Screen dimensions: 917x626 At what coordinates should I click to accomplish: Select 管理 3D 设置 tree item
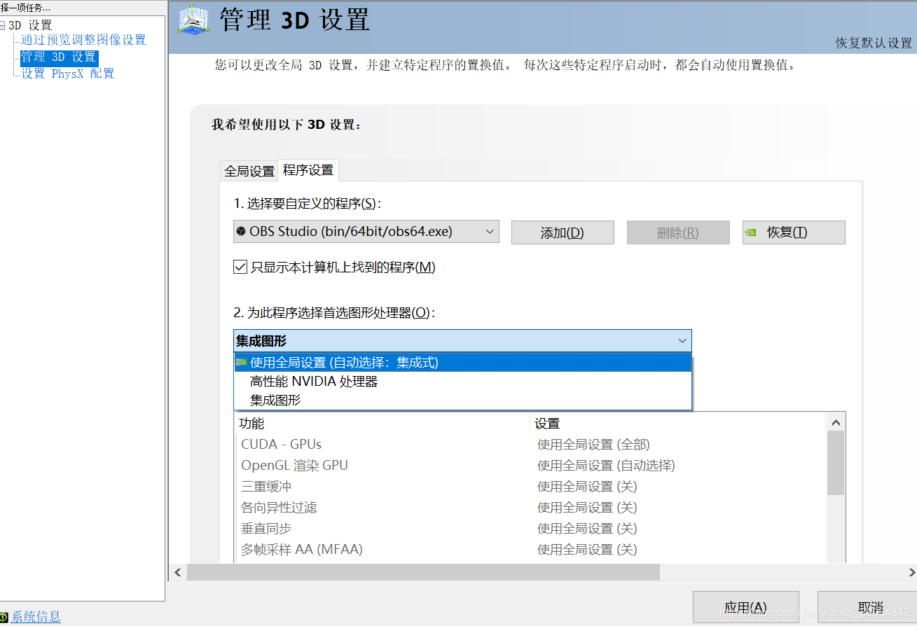[x=58, y=57]
